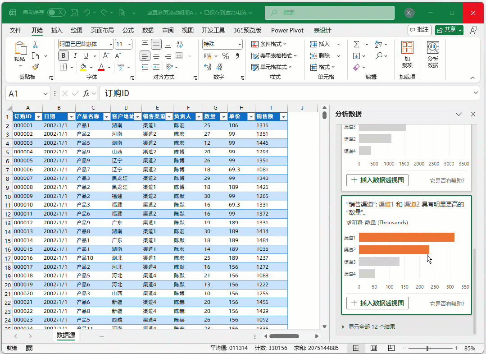Screen dimensions: 486x354
Task: Click the comma style icon
Action: coord(237,56)
